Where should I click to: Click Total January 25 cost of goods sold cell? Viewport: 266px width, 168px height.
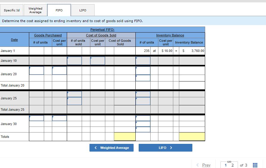(x=125, y=110)
